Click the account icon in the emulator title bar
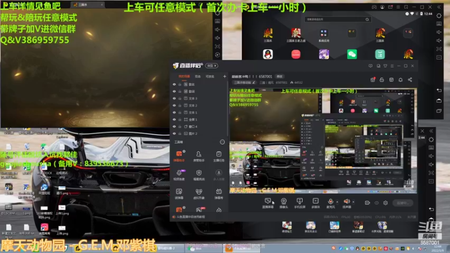The width and height of the screenshot is (450, 253). [382, 7]
